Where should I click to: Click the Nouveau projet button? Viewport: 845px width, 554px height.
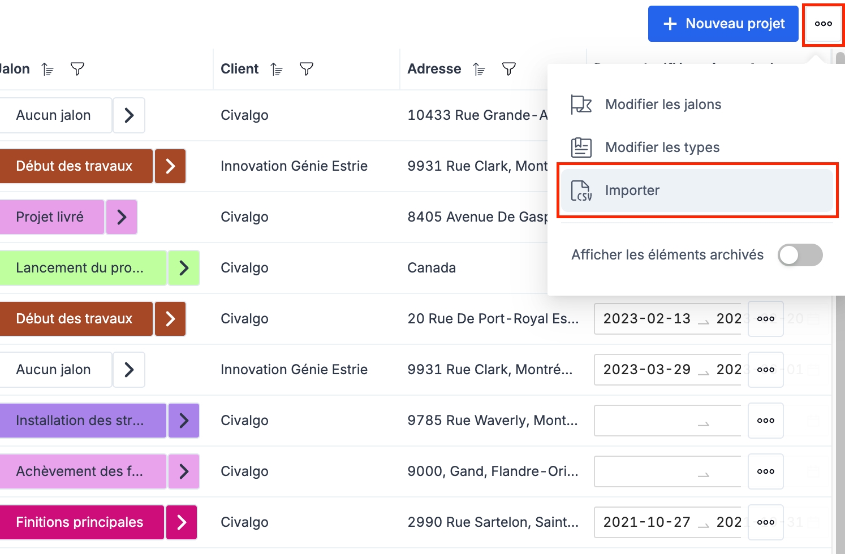(723, 24)
